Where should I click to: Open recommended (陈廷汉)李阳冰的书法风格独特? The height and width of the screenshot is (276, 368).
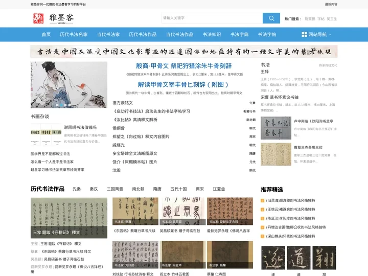(290, 218)
